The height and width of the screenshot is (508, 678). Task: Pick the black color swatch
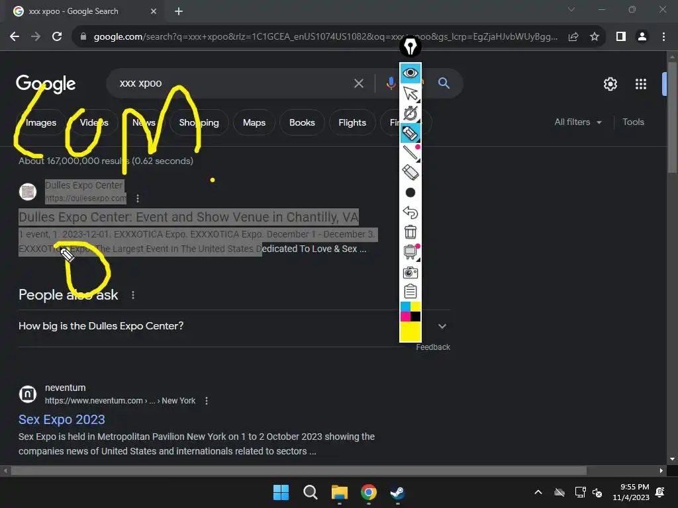click(415, 316)
